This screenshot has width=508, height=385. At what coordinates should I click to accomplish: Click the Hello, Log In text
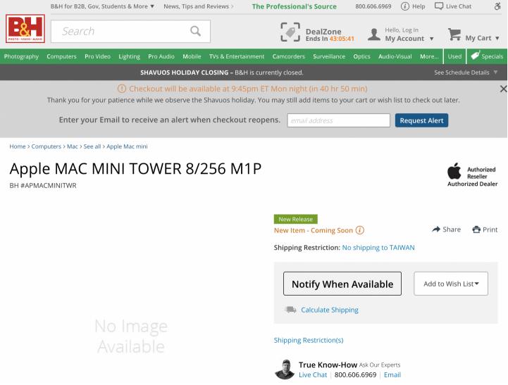tap(402, 30)
